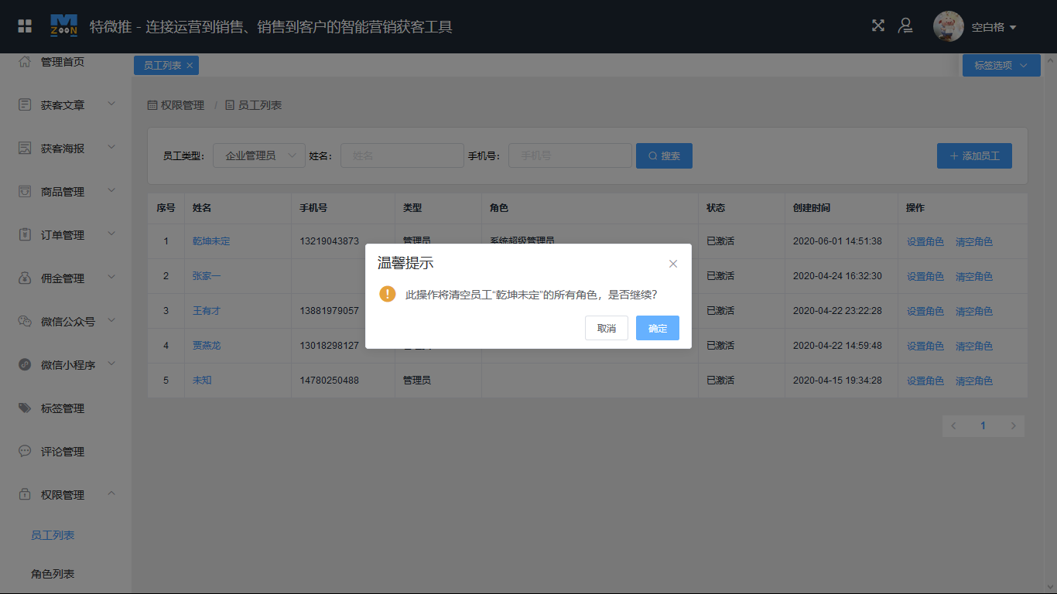The width and height of the screenshot is (1057, 594).
Task: Select 员工列表 submenu item
Action: click(x=53, y=535)
